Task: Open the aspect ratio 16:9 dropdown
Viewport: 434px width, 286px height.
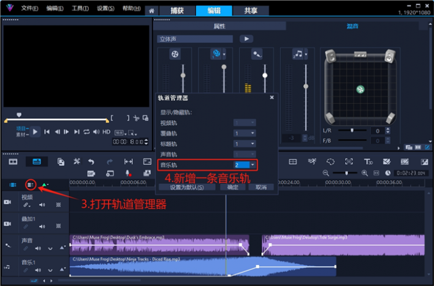Action: [121, 133]
